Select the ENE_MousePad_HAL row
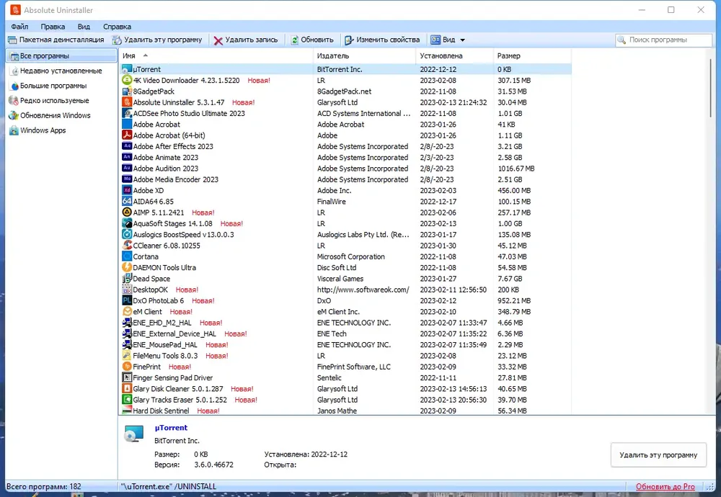721x497 pixels. [345, 344]
